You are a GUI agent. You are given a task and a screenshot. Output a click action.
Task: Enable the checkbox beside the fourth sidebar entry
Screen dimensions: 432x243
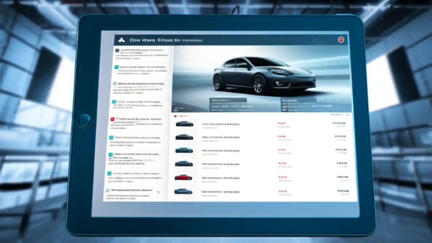(114, 102)
